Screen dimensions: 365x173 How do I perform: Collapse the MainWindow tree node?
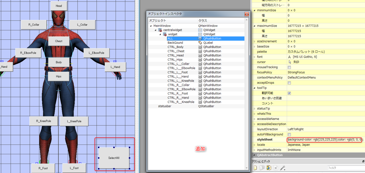[x=151, y=26]
